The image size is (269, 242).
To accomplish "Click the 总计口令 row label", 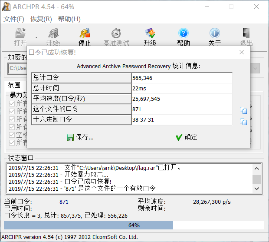I will tap(82, 78).
